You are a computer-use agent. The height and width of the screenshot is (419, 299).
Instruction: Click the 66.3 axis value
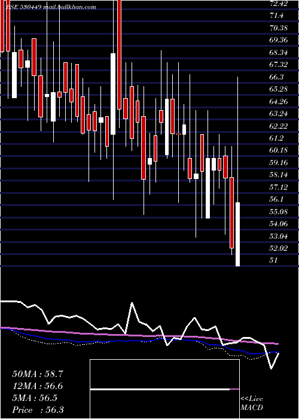tap(276, 77)
